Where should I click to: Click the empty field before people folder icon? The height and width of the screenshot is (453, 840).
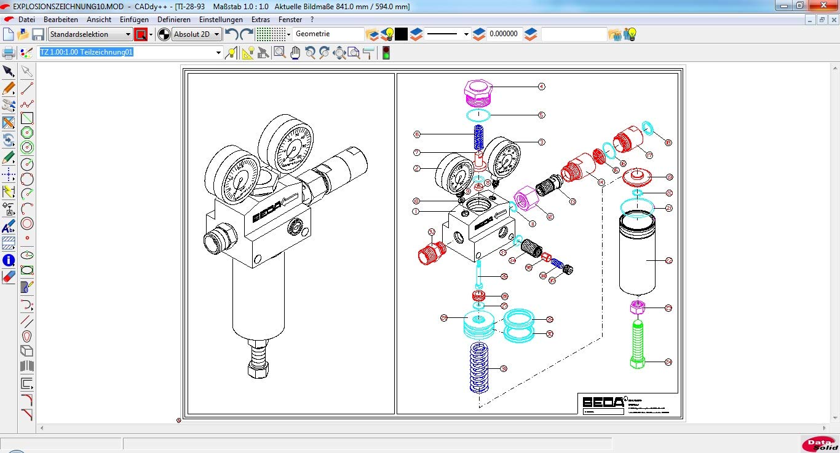pos(574,34)
